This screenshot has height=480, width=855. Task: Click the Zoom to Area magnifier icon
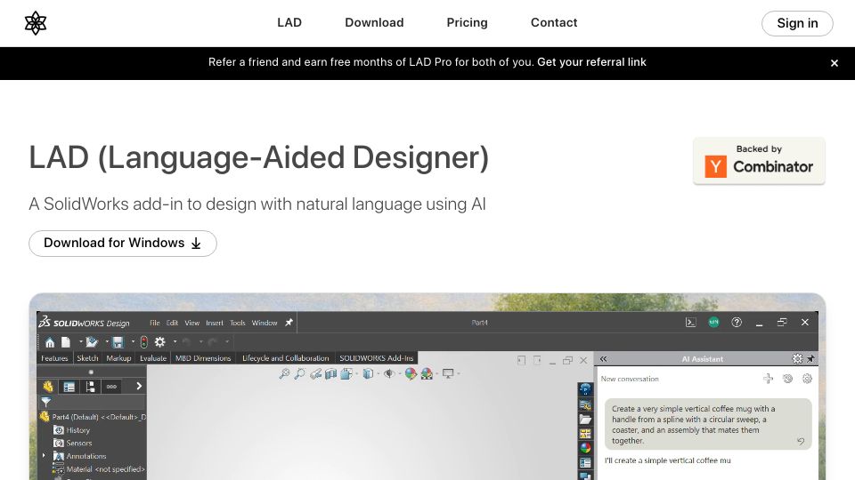[x=299, y=374]
